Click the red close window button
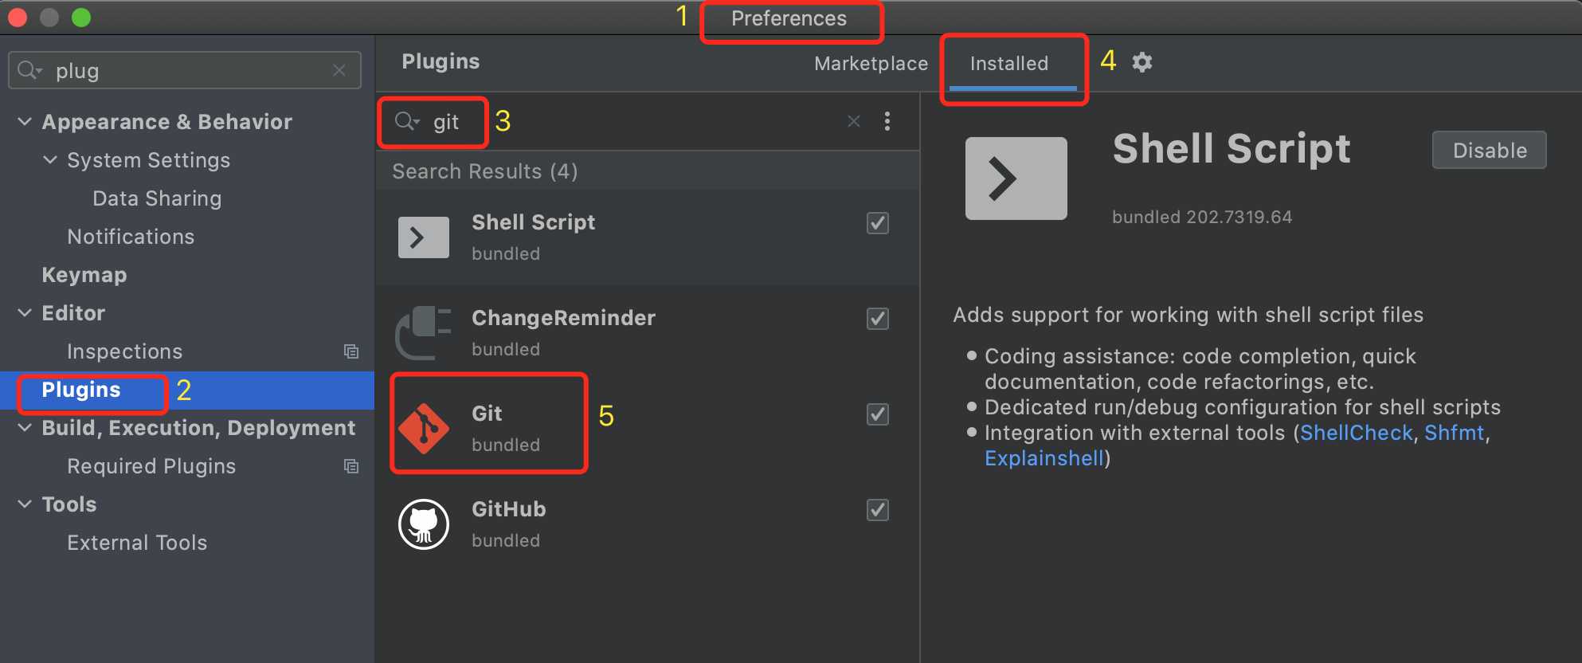Image resolution: width=1582 pixels, height=663 pixels. click(x=18, y=18)
